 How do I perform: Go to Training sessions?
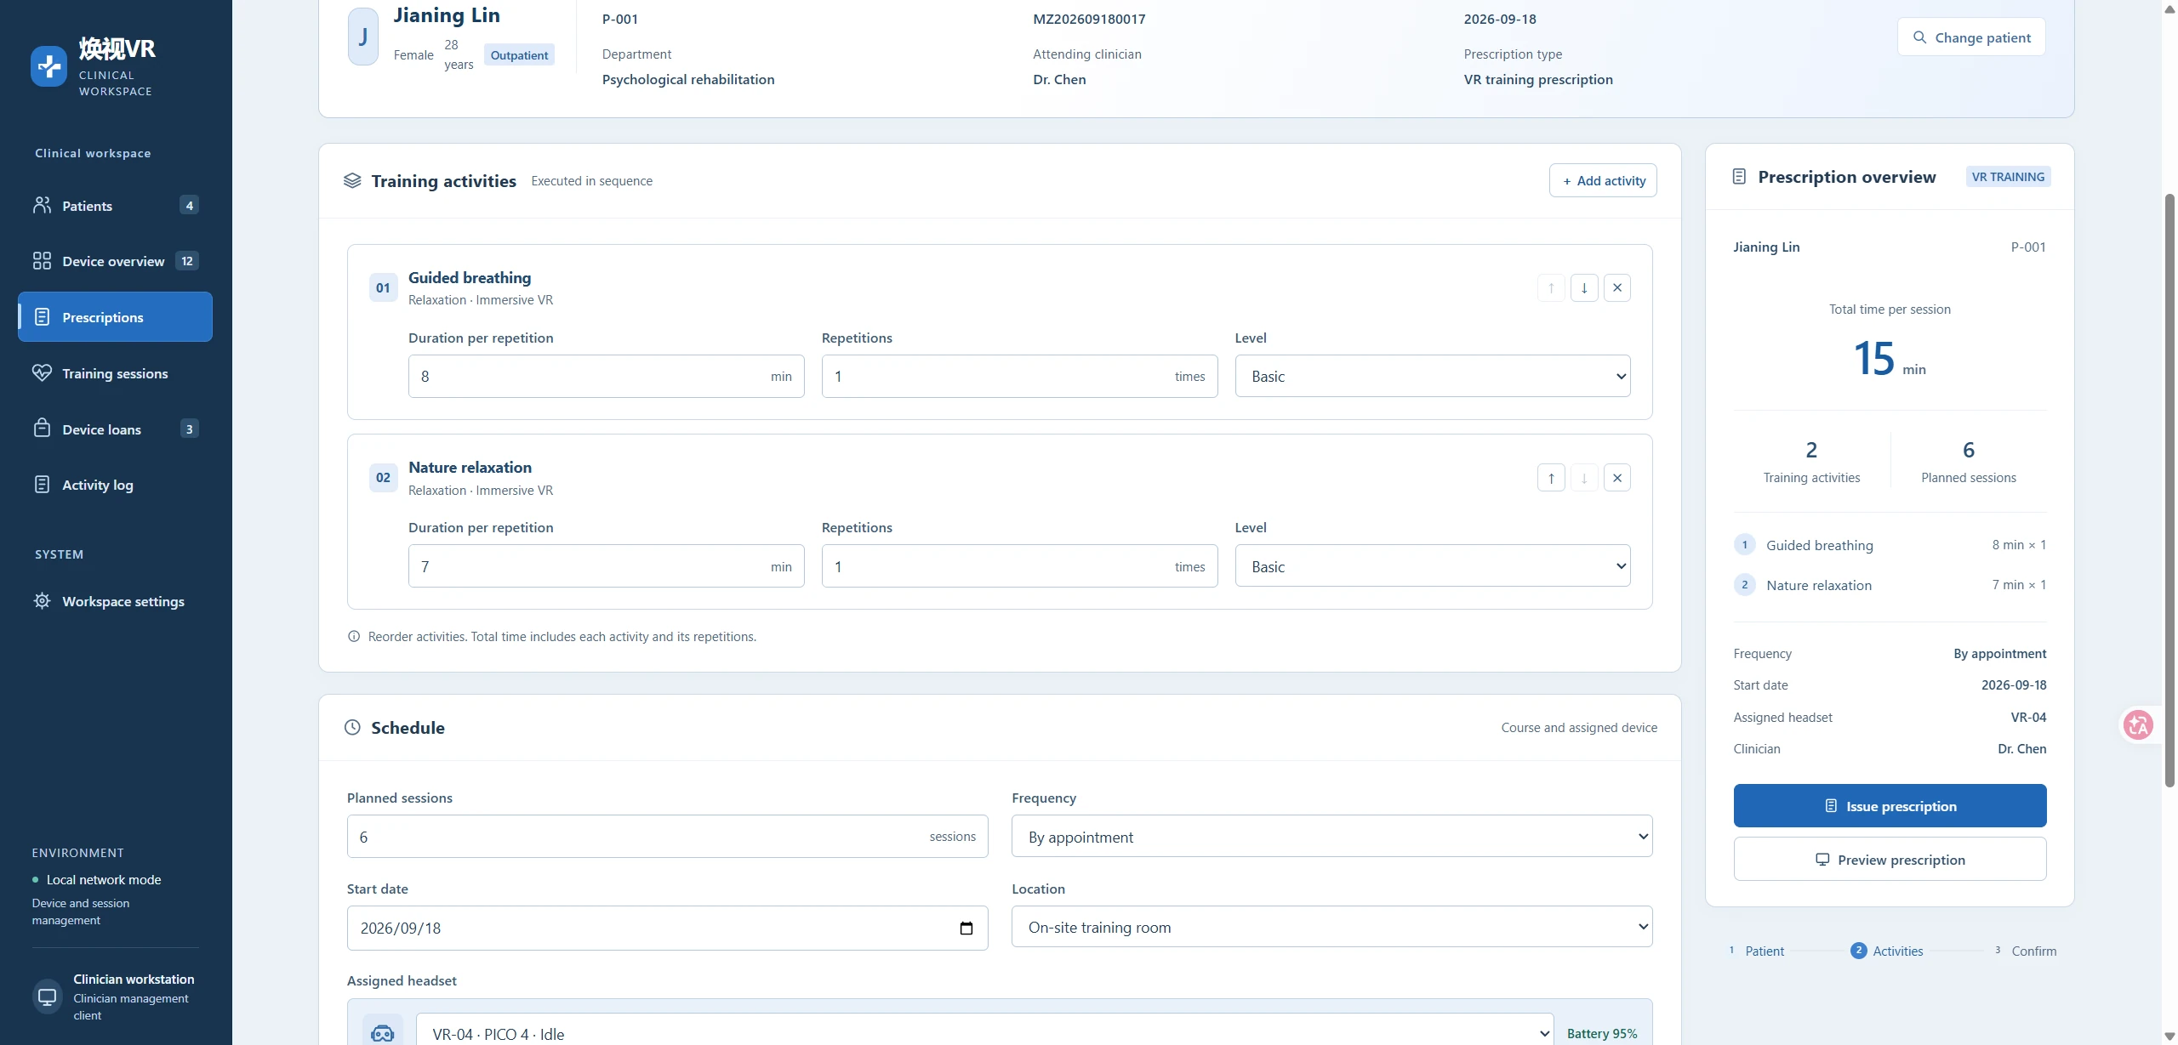click(x=115, y=373)
